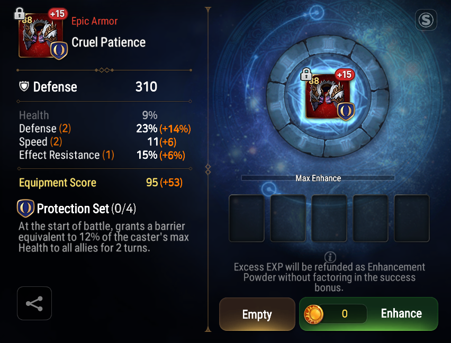Select the third empty material slot
Image resolution: width=451 pixels, height=343 pixels.
tap(329, 218)
